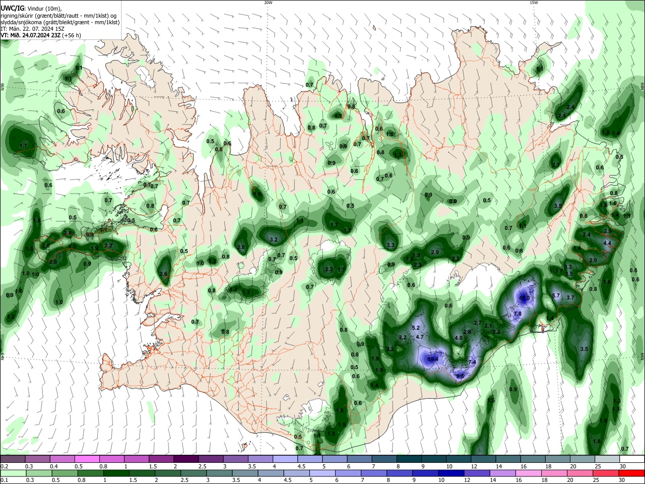Screen dimensions: 645x484
Task: Click the 4.0 precipitation value on map
Action: pyautogui.click(x=459, y=338)
